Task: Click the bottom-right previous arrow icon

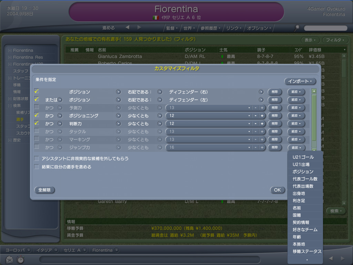Action: pyautogui.click(x=331, y=258)
